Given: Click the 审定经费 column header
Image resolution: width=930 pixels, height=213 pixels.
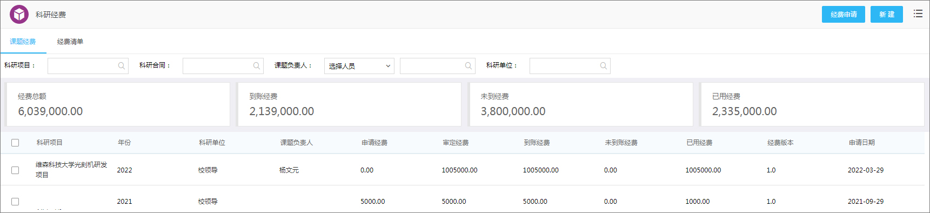Looking at the screenshot, I should click(456, 143).
